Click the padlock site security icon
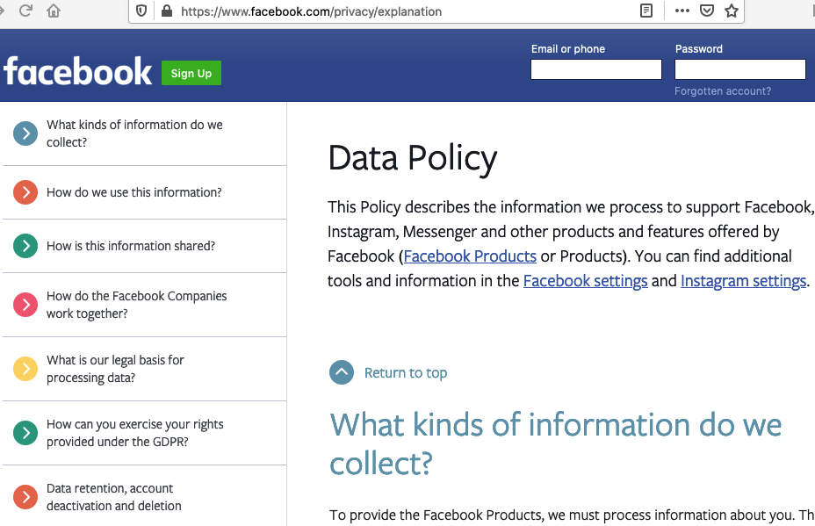 click(x=167, y=11)
